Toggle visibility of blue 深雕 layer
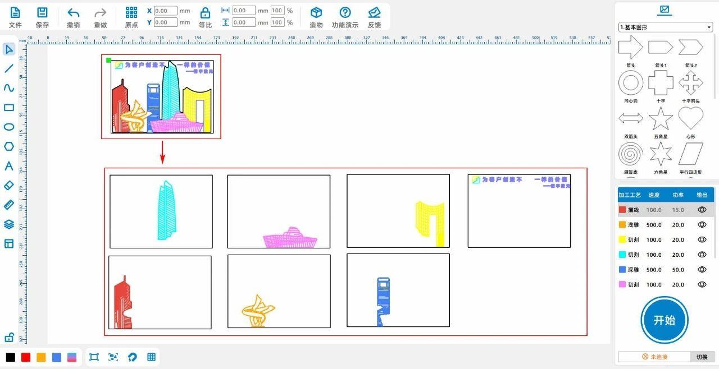The width and height of the screenshot is (719, 369). tap(702, 270)
